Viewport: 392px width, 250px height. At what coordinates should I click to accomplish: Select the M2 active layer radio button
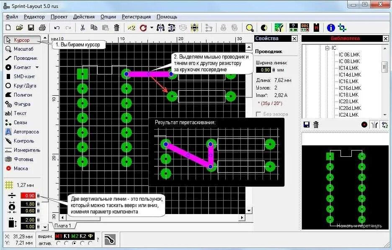74,243
